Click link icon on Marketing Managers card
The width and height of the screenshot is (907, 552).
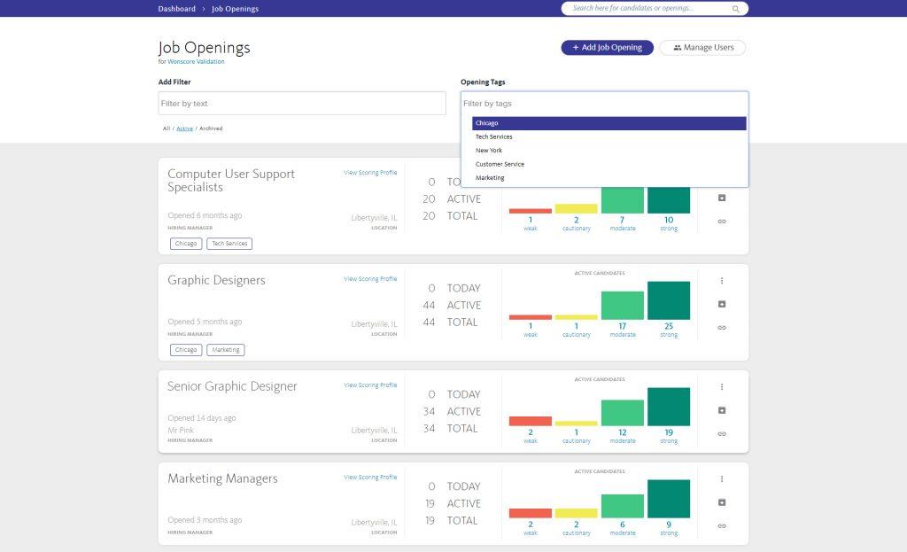click(x=722, y=526)
